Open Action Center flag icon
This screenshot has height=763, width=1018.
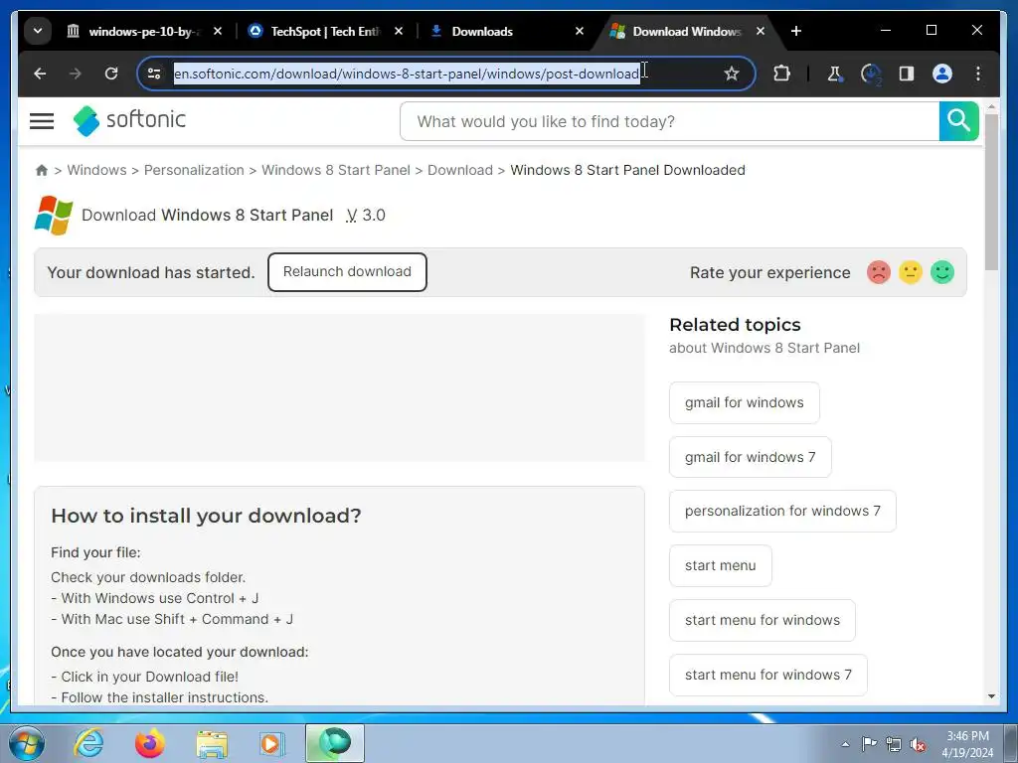point(868,744)
